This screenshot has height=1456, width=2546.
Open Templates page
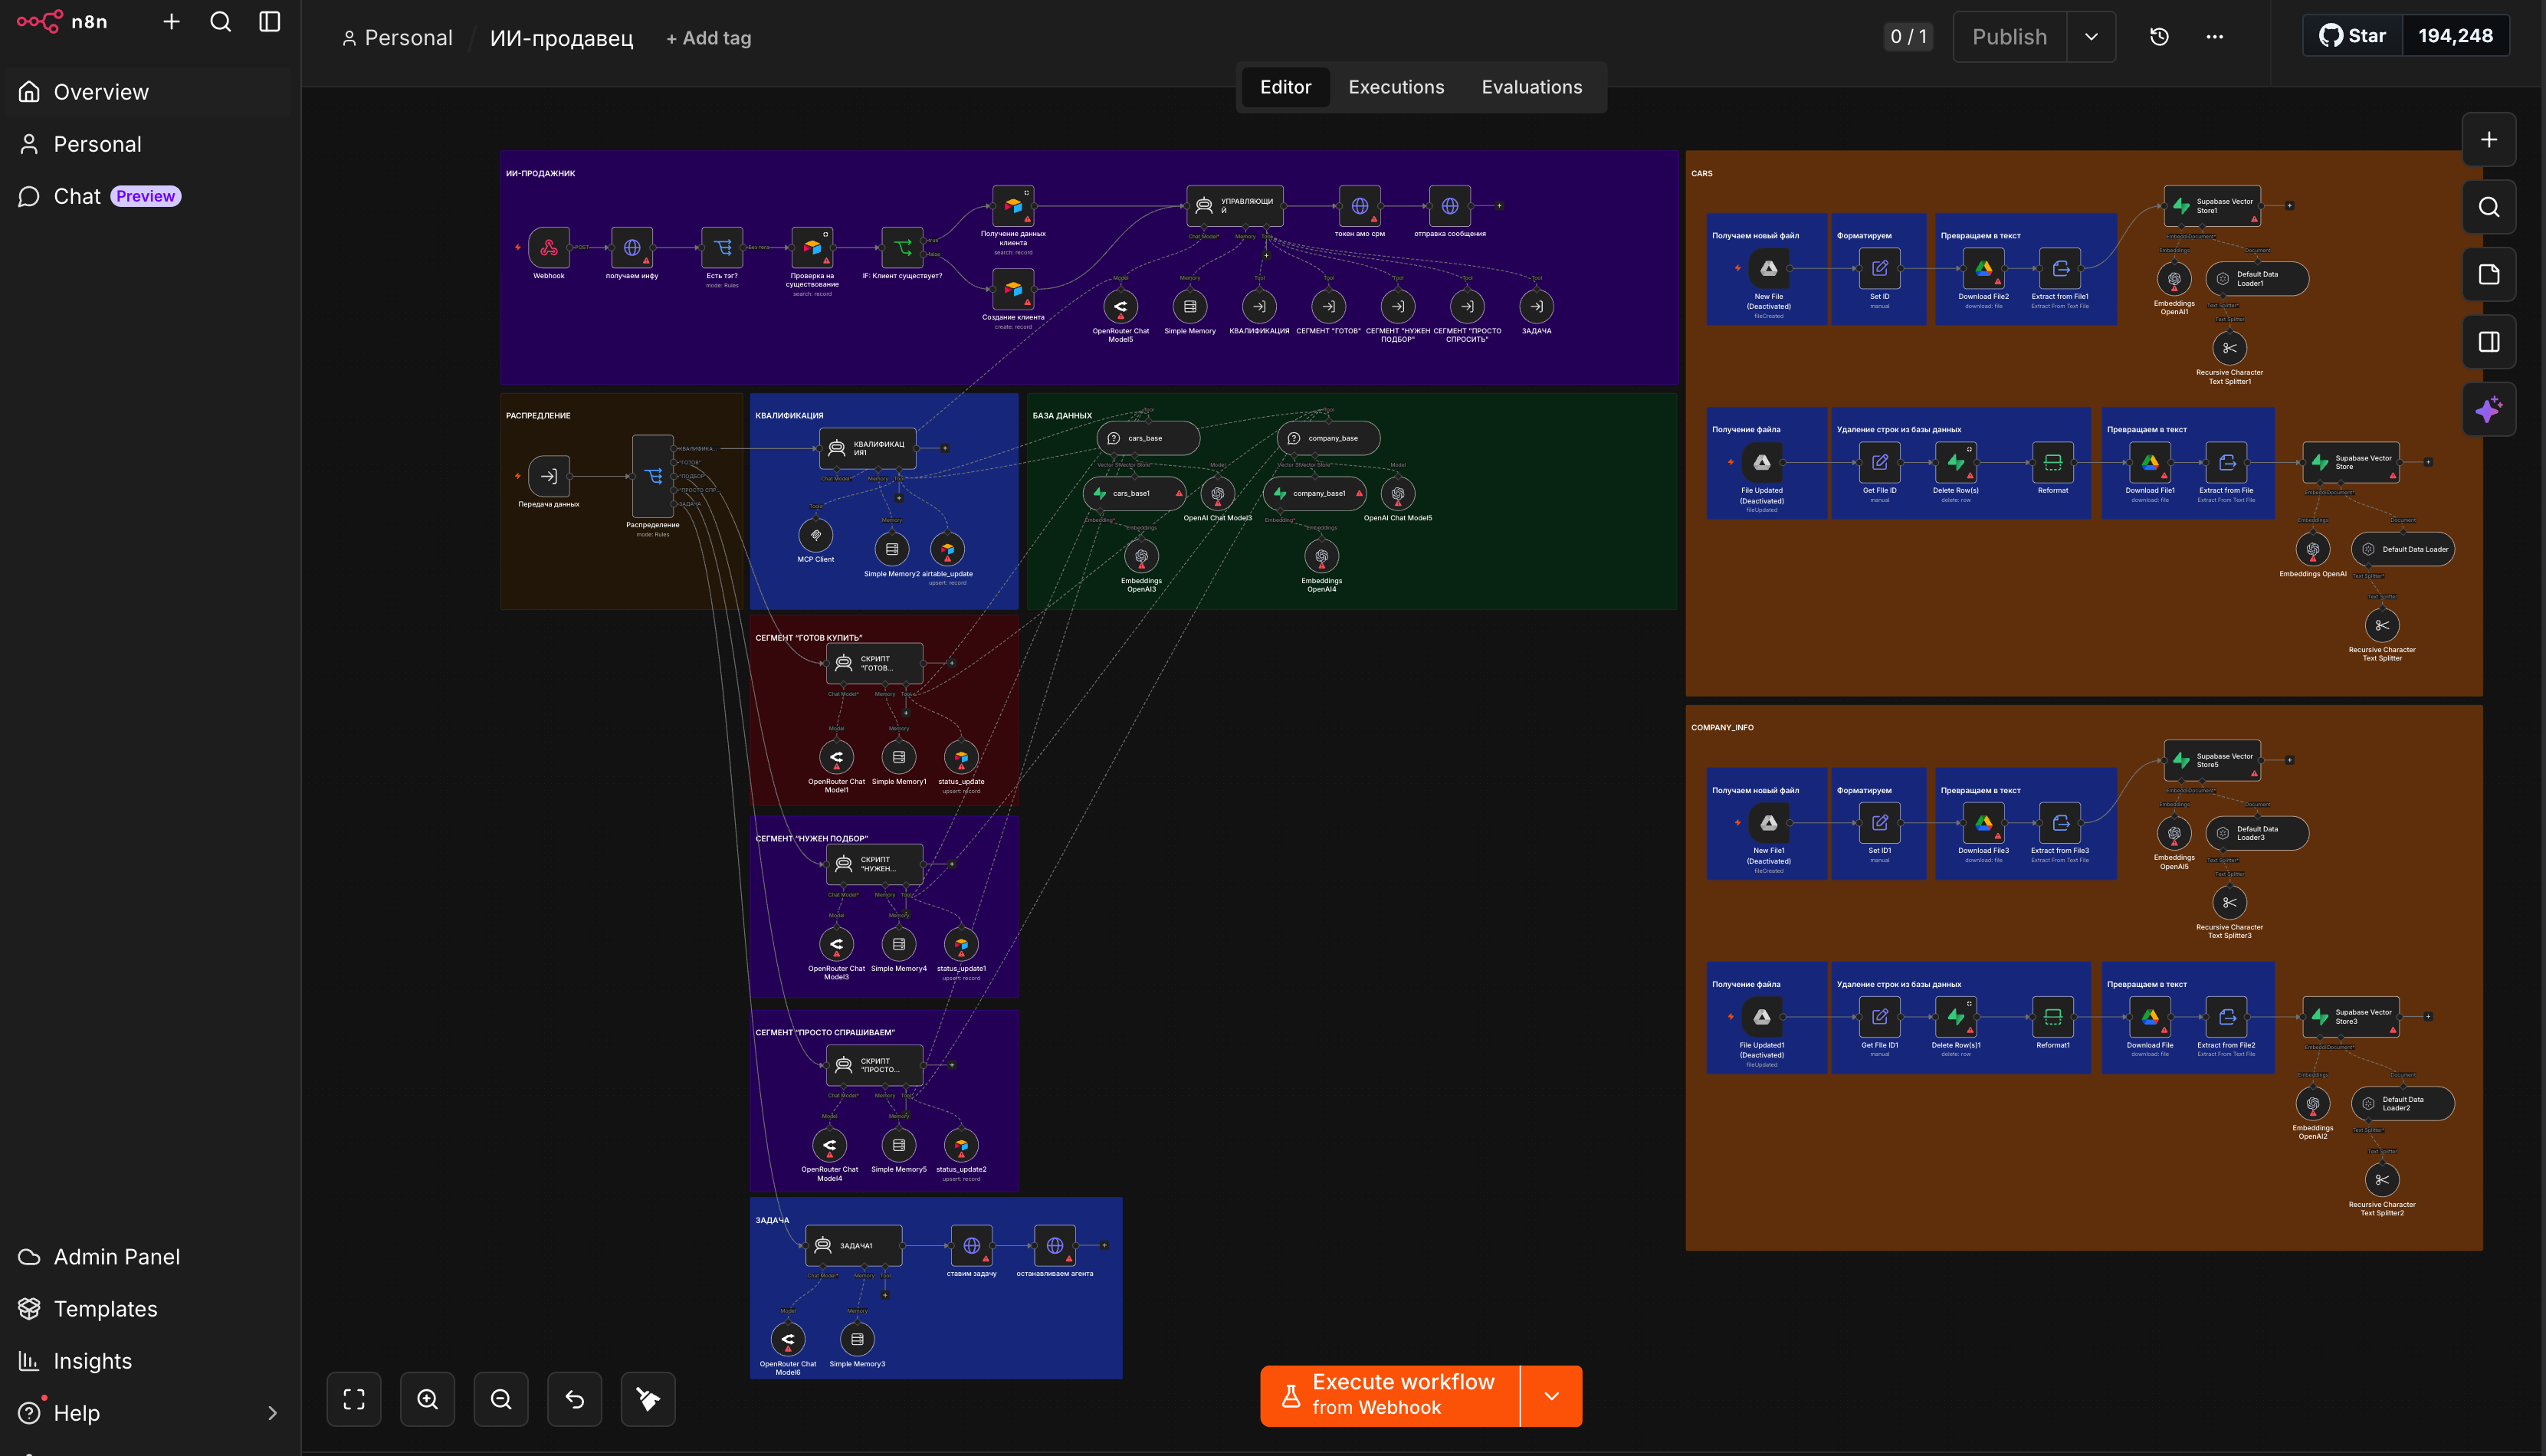(148, 1309)
